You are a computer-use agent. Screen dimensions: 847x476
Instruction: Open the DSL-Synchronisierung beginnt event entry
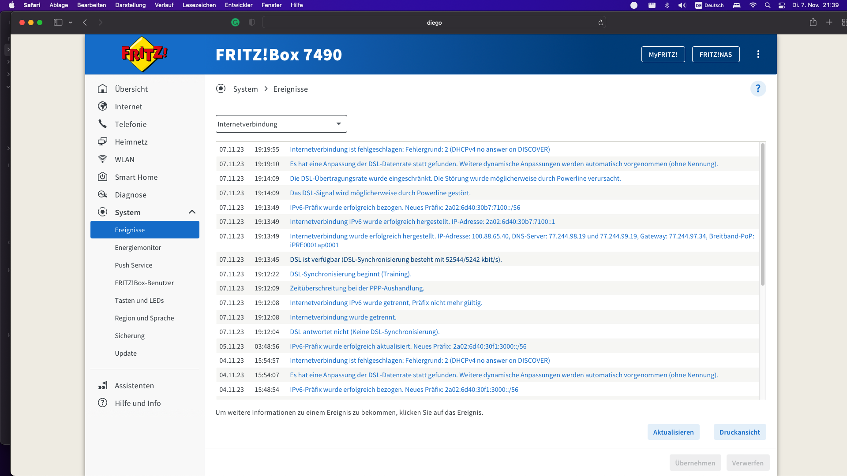(350, 274)
